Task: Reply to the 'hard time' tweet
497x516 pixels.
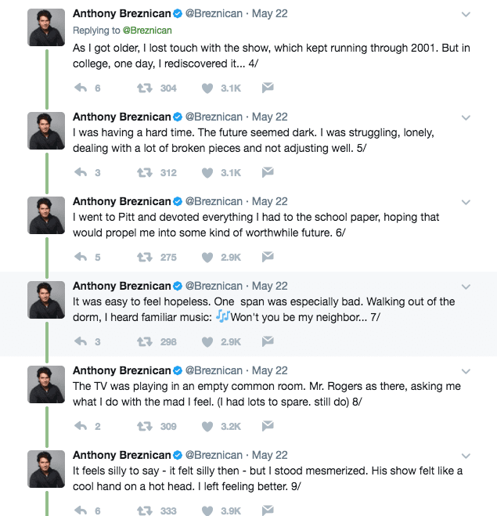Action: pyautogui.click(x=81, y=172)
